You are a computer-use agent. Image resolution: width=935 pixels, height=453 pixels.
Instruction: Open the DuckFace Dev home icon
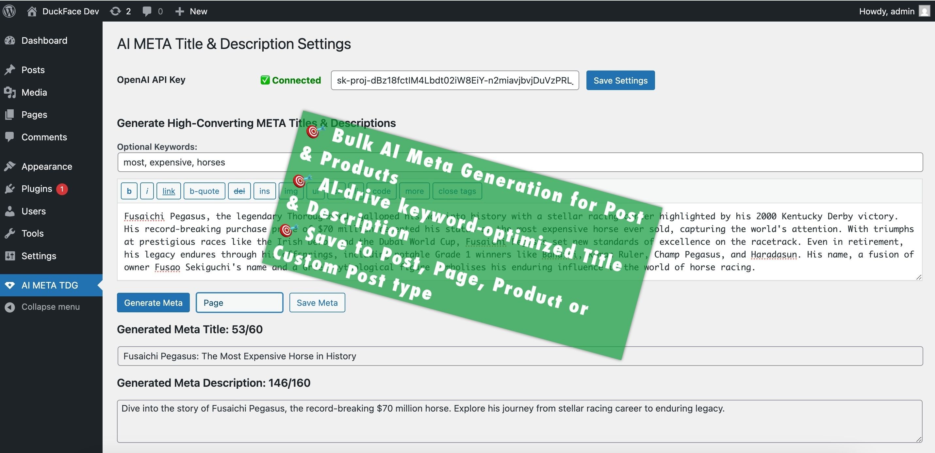tap(32, 11)
